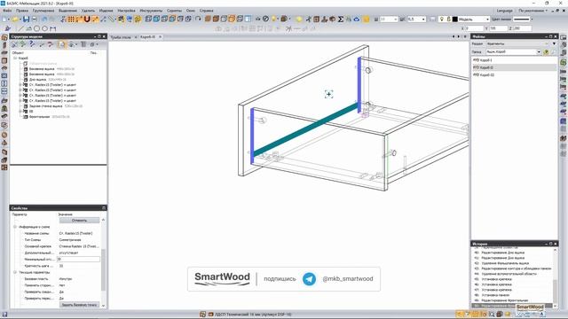The image size is (568, 319).
Task: Click the Save floppy disk icon
Action: 26,19
